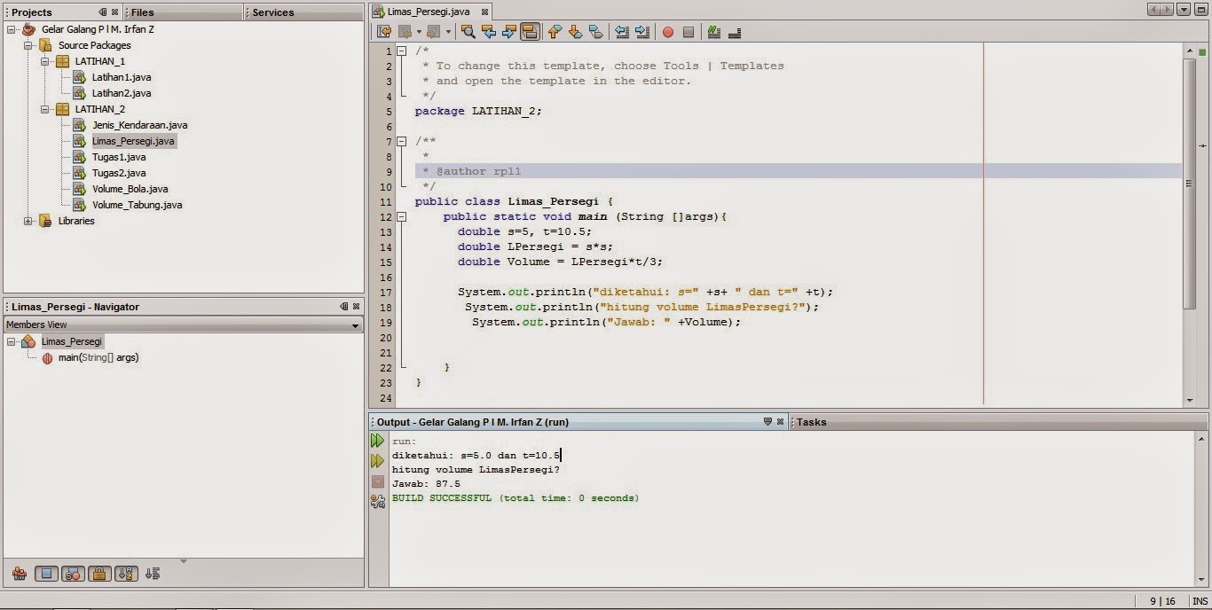Toggle Show Non-Public Members lock icon
Screen dimensions: 1212x610
coord(98,573)
